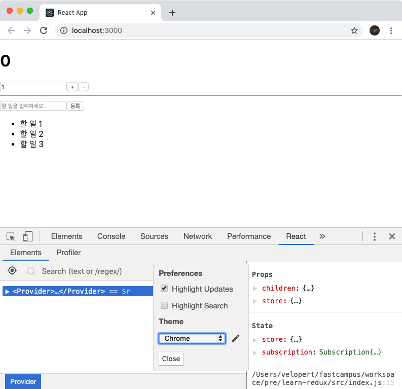402x389 pixels.
Task: Close the React App tab
Action: (x=153, y=13)
